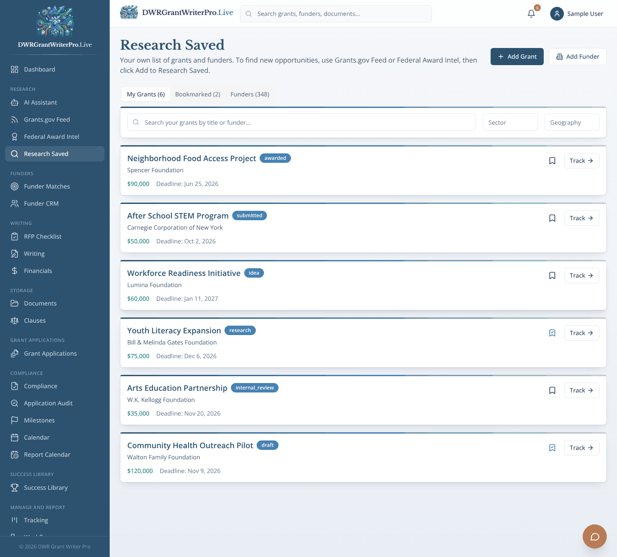Image resolution: width=617 pixels, height=557 pixels.
Task: Click the Tracking kanban icon
Action: 15,520
